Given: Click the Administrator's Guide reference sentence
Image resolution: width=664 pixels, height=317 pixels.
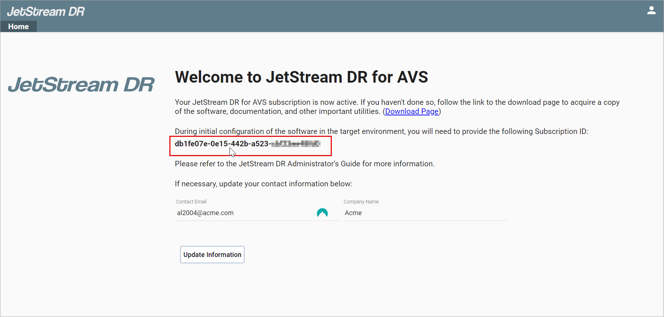Looking at the screenshot, I should pos(304,164).
